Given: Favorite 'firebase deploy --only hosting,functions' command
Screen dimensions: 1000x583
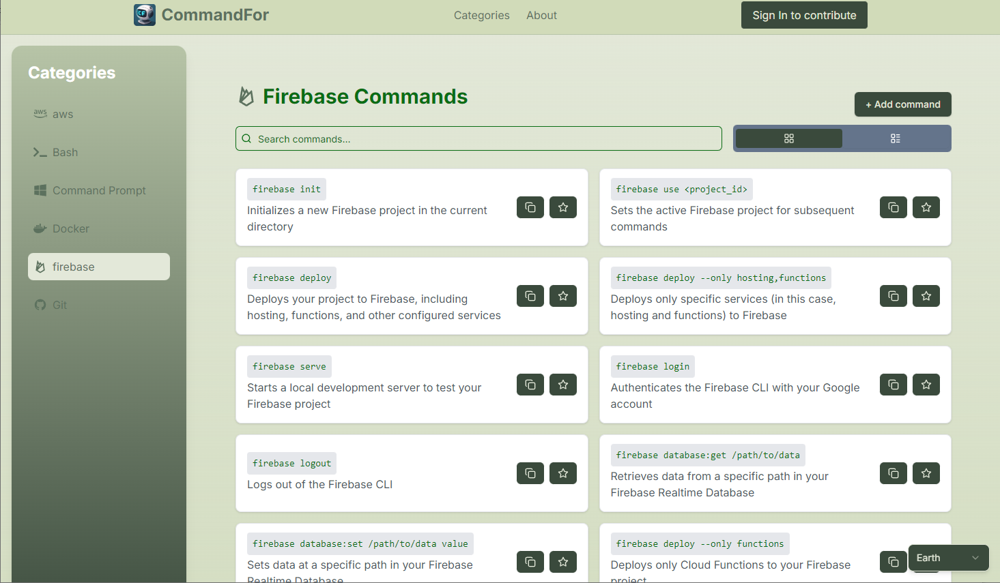Looking at the screenshot, I should tap(926, 296).
